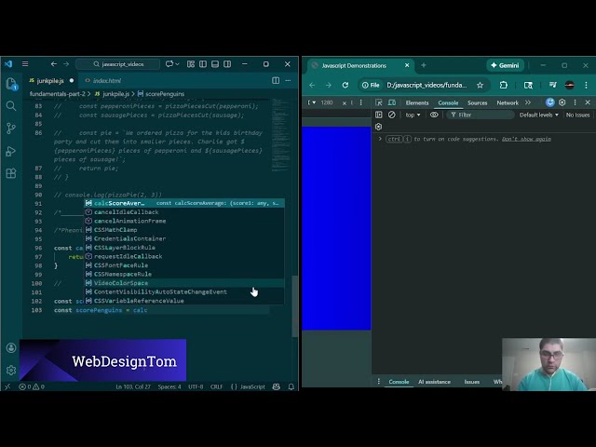Toggle primary sidebar visibility in VS Code
This screenshot has width=596, height=447.
click(x=203, y=64)
